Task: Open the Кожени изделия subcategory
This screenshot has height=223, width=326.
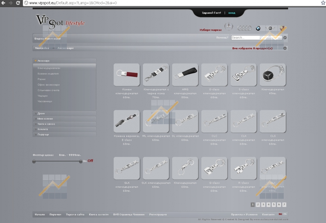Action: click(48, 74)
